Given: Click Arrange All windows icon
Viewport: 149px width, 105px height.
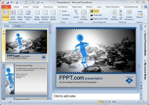Looking at the screenshot, I should [120, 11].
